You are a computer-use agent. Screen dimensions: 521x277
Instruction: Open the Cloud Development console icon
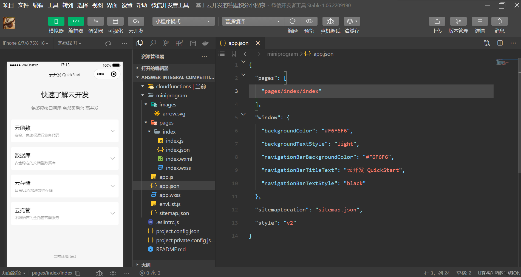point(136,21)
